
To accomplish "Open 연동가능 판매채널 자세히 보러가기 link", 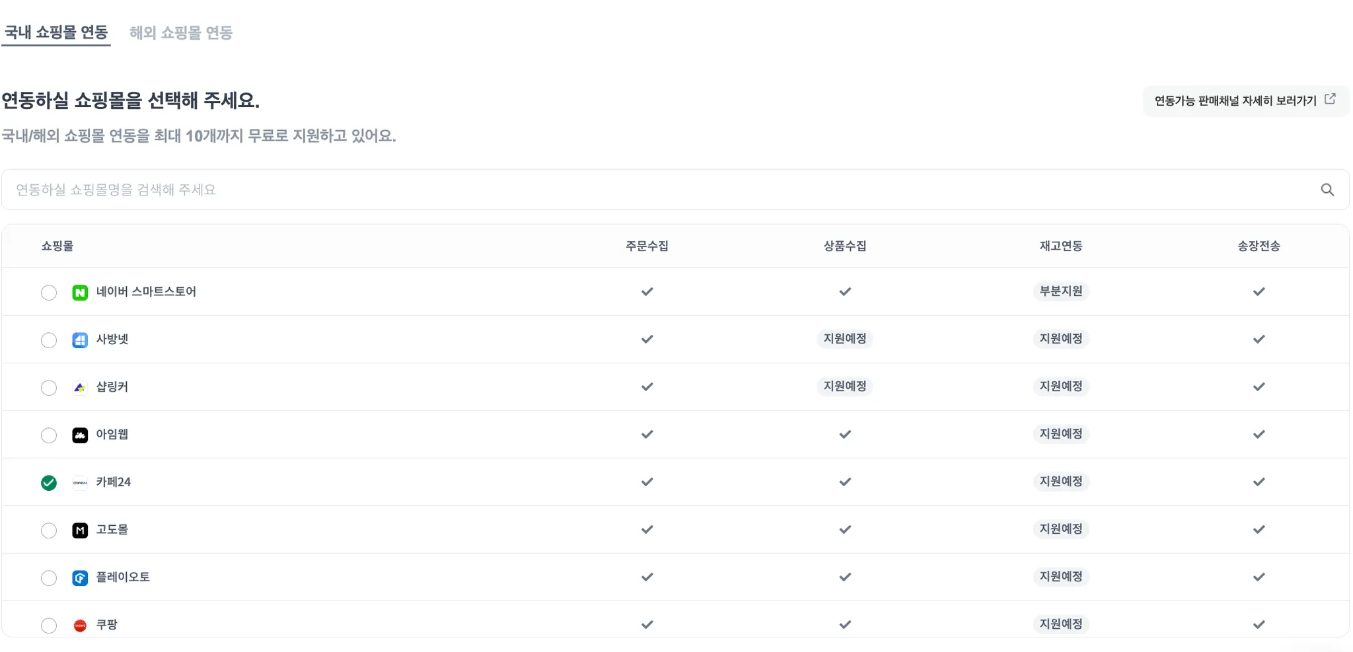I will pyautogui.click(x=1245, y=101).
